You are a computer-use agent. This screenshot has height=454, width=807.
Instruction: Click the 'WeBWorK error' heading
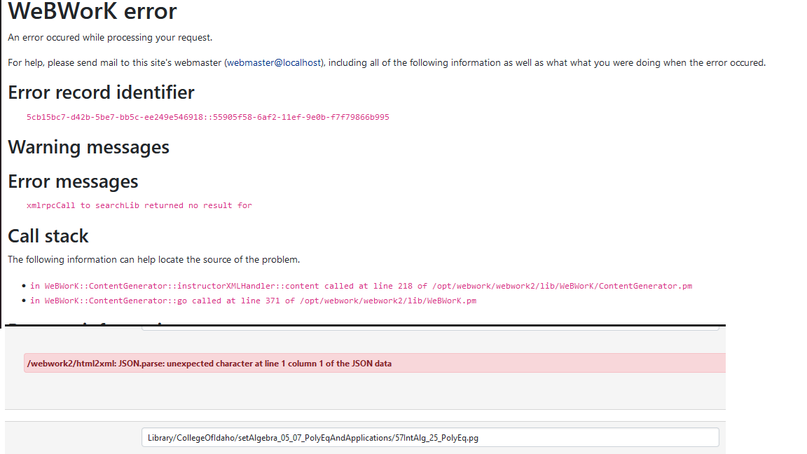coord(92,11)
